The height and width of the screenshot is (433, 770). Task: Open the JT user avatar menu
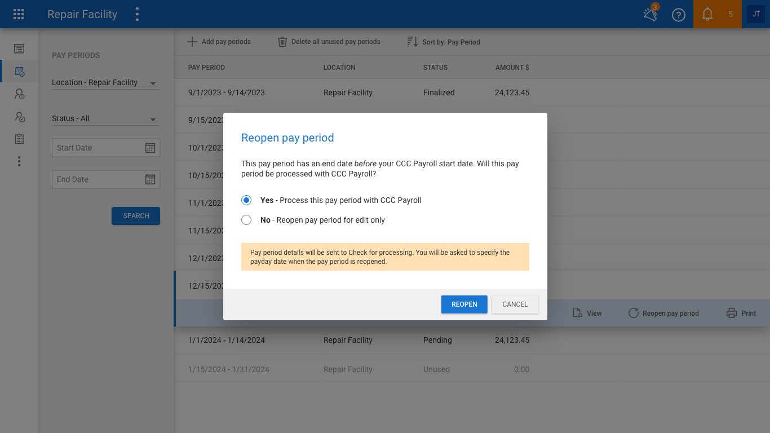point(756,14)
